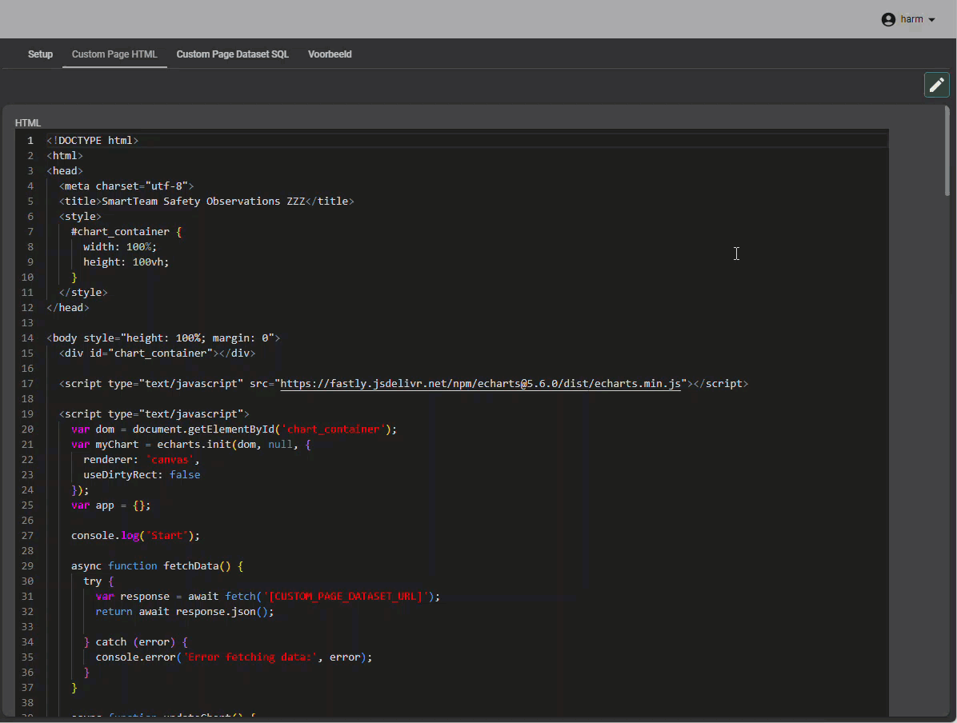
Task: Click the script type text/javascript line 19
Action: (x=154, y=414)
